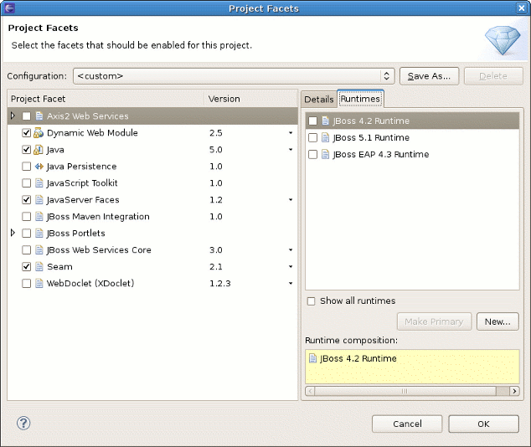Cancel the Project Facets dialog
531x447 pixels.
pyautogui.click(x=407, y=424)
